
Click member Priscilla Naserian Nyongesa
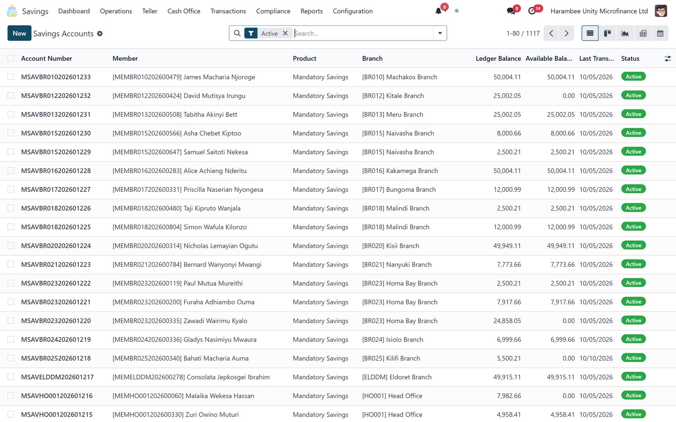tap(188, 189)
